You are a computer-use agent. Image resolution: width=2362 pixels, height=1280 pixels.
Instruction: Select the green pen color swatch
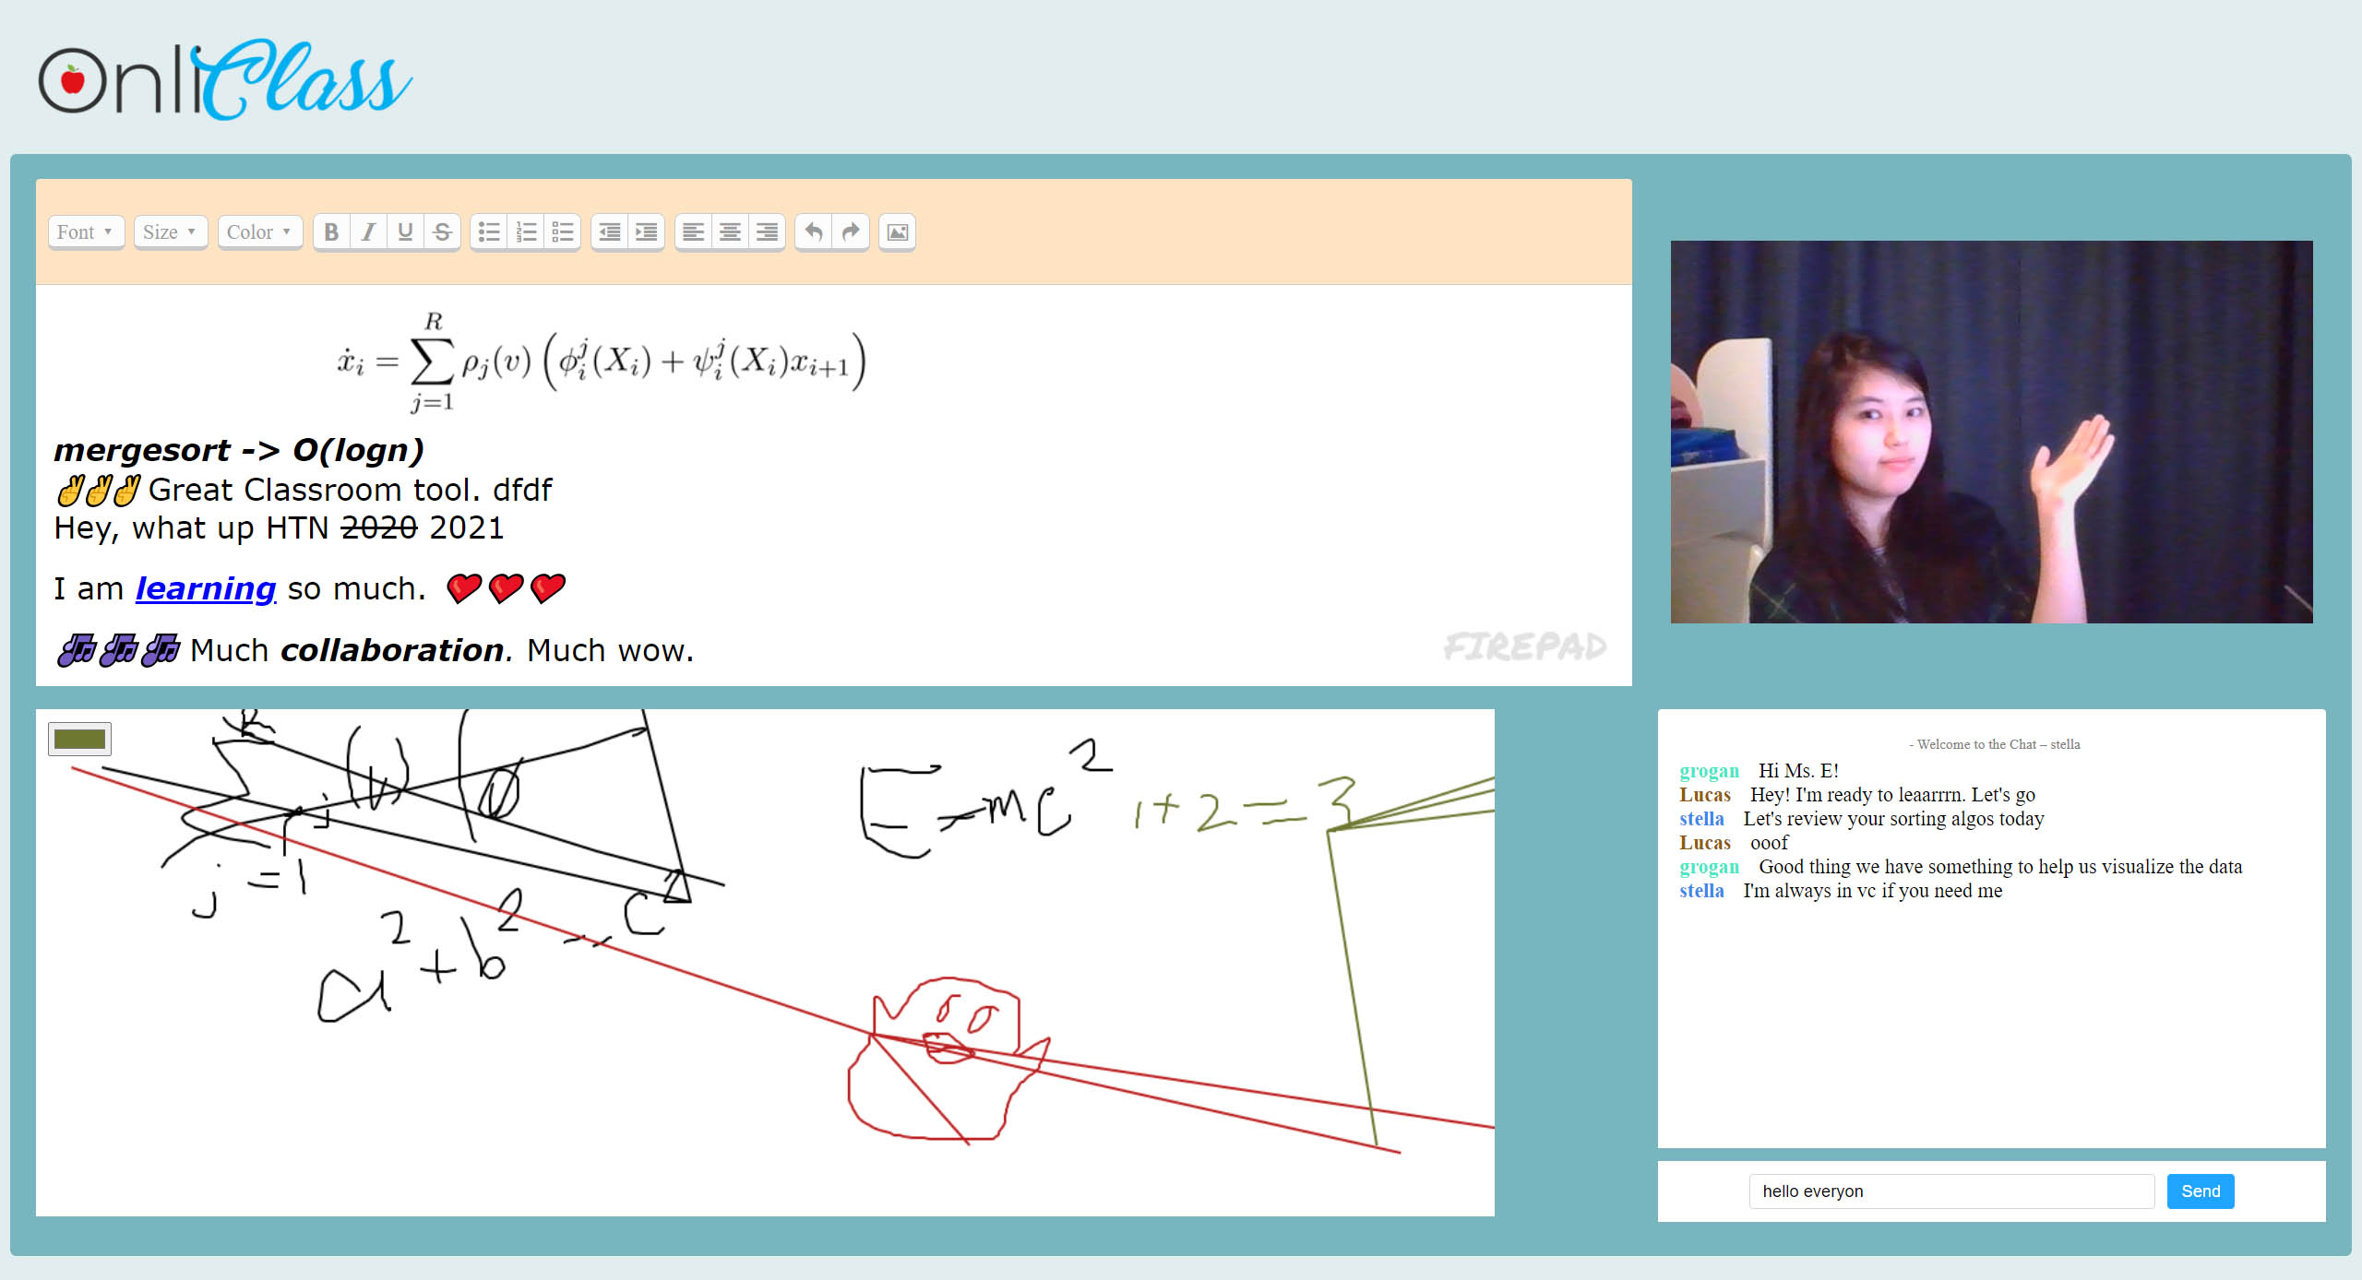79,738
